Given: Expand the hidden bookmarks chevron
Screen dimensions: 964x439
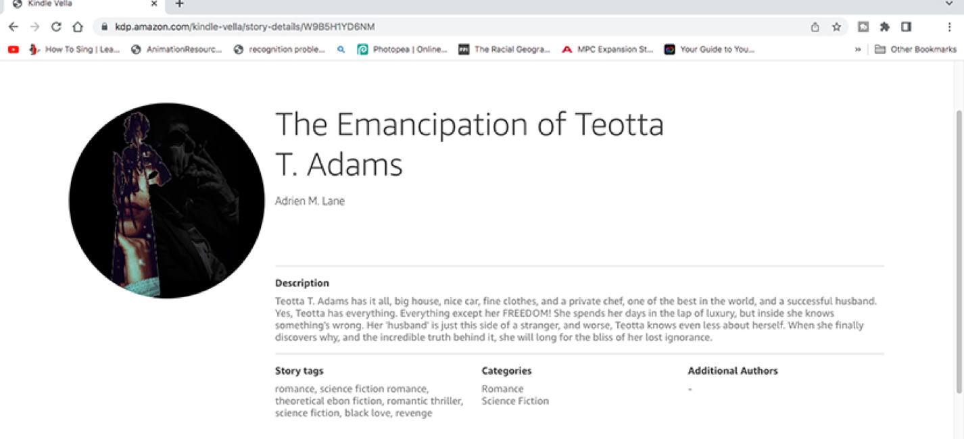Looking at the screenshot, I should coord(858,49).
